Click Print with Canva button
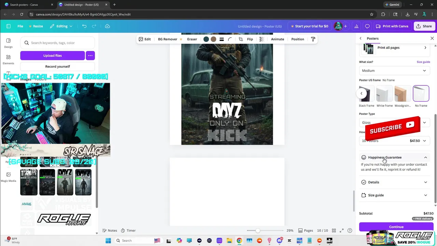 pos(392,26)
